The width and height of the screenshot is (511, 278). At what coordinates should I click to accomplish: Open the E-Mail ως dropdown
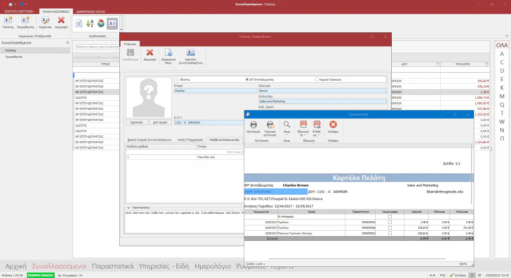[x=316, y=128]
